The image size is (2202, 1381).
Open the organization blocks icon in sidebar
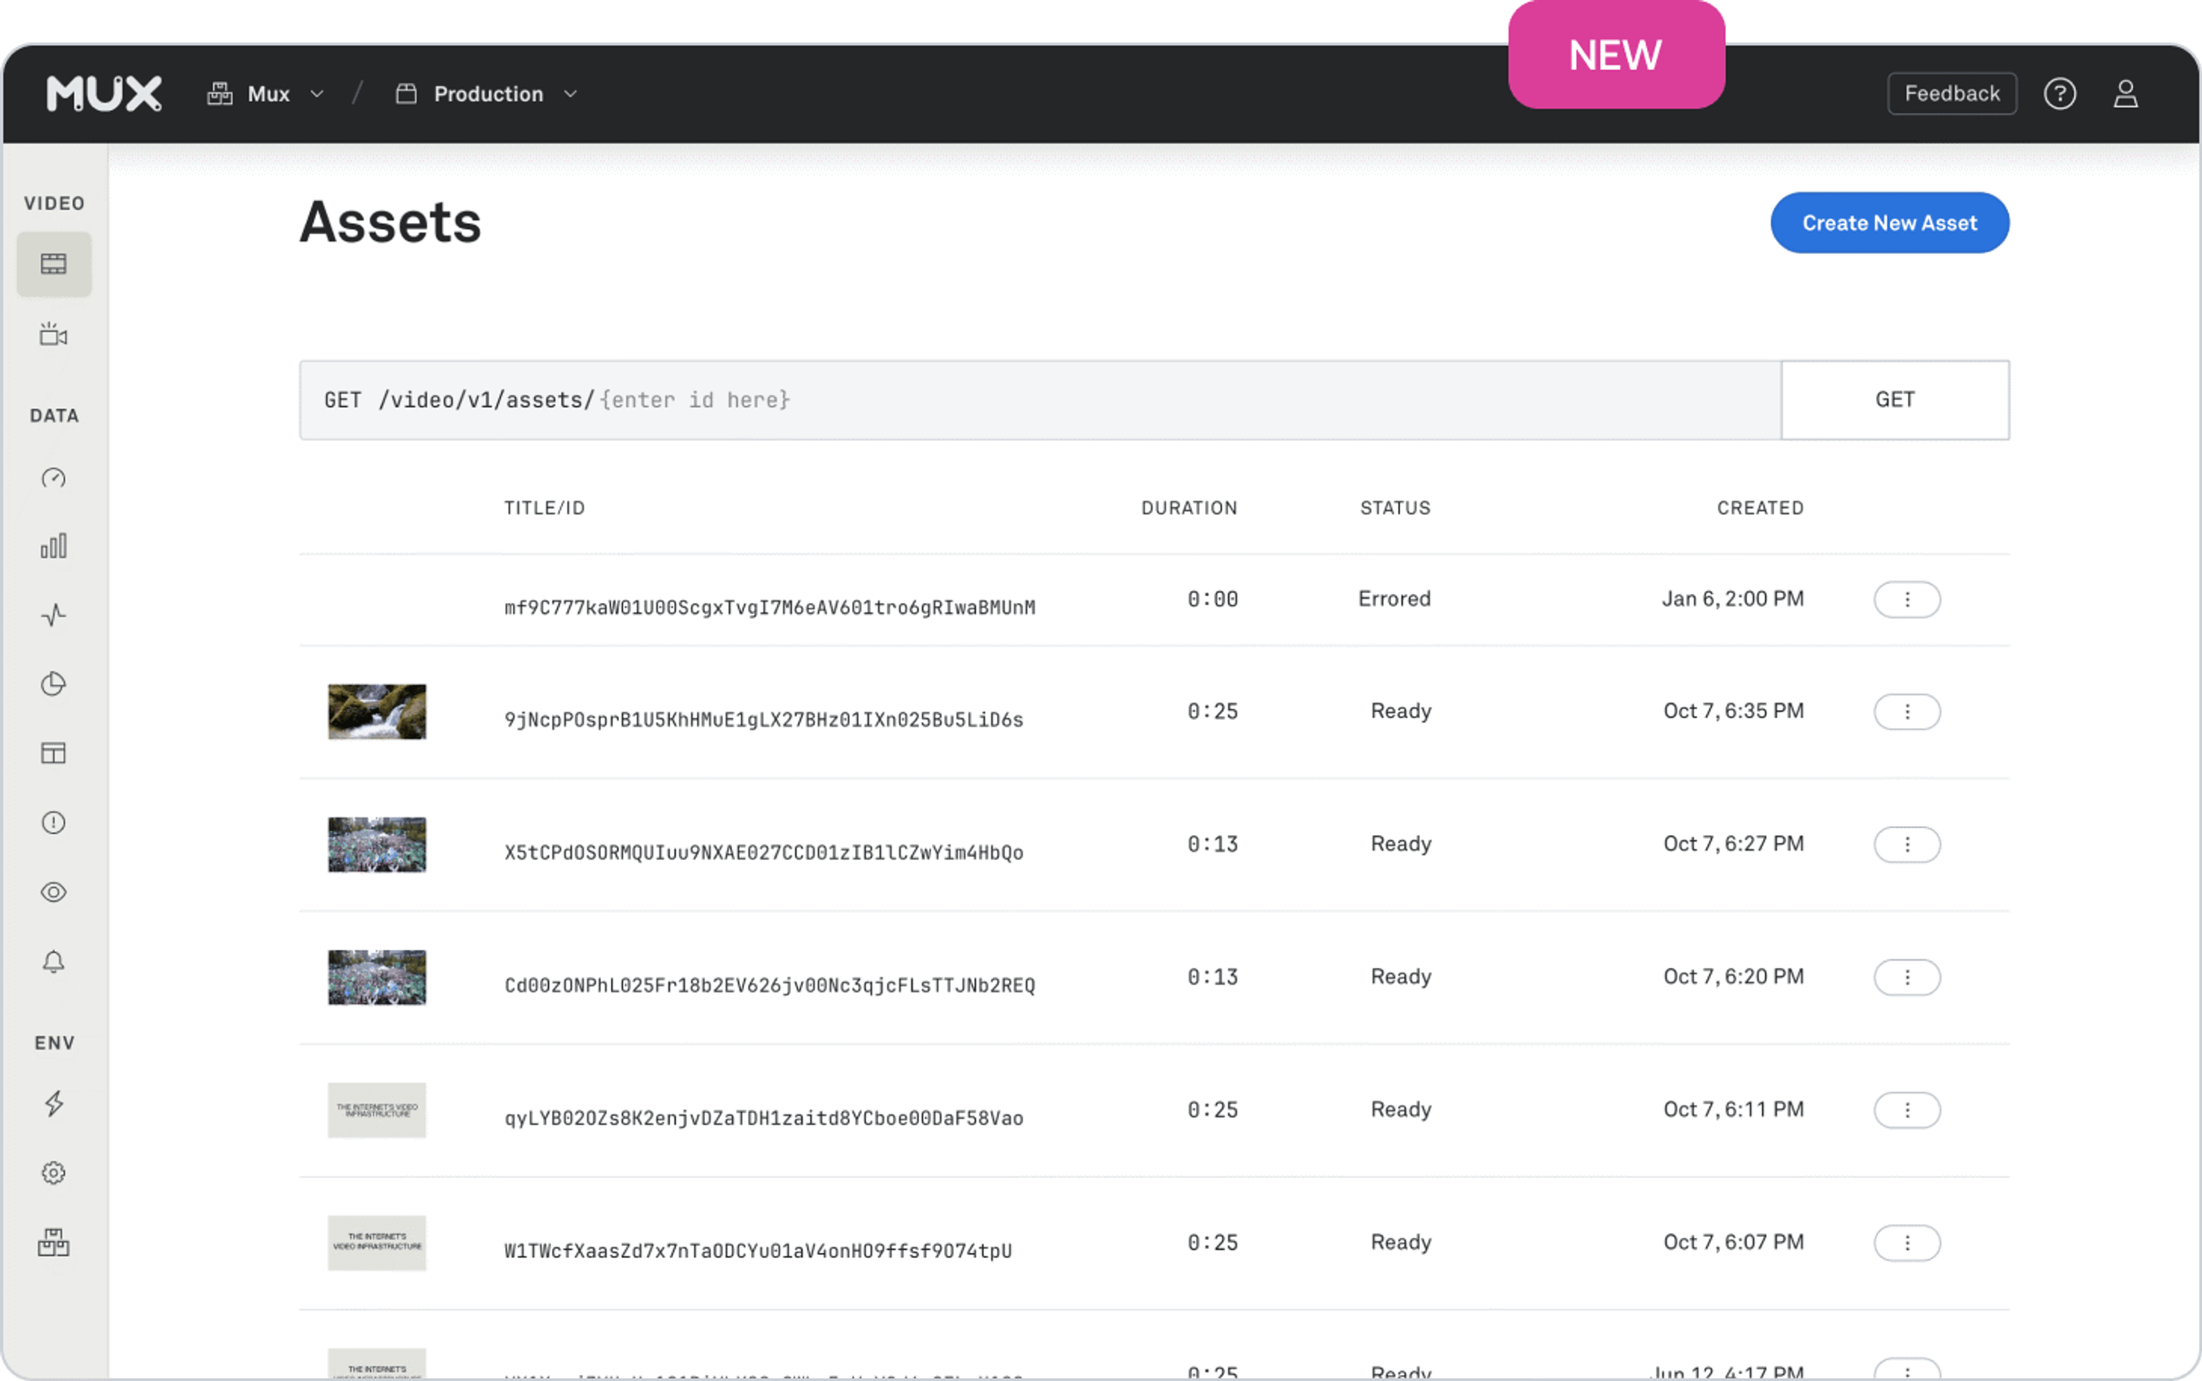coord(54,1242)
